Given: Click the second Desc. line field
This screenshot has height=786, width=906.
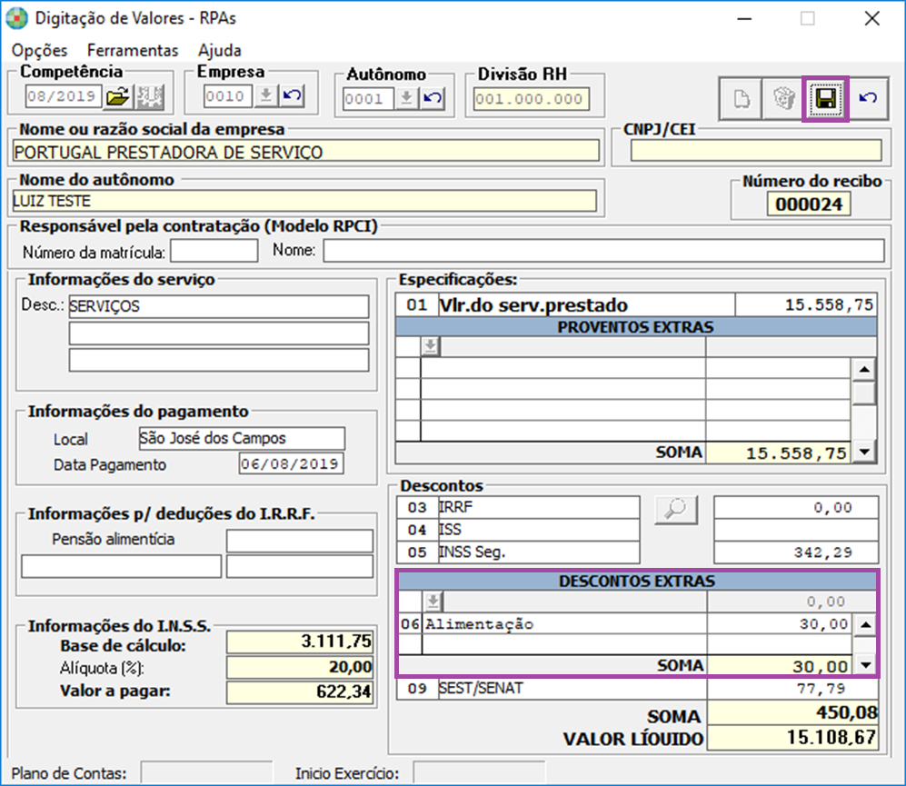Looking at the screenshot, I should 218,333.
